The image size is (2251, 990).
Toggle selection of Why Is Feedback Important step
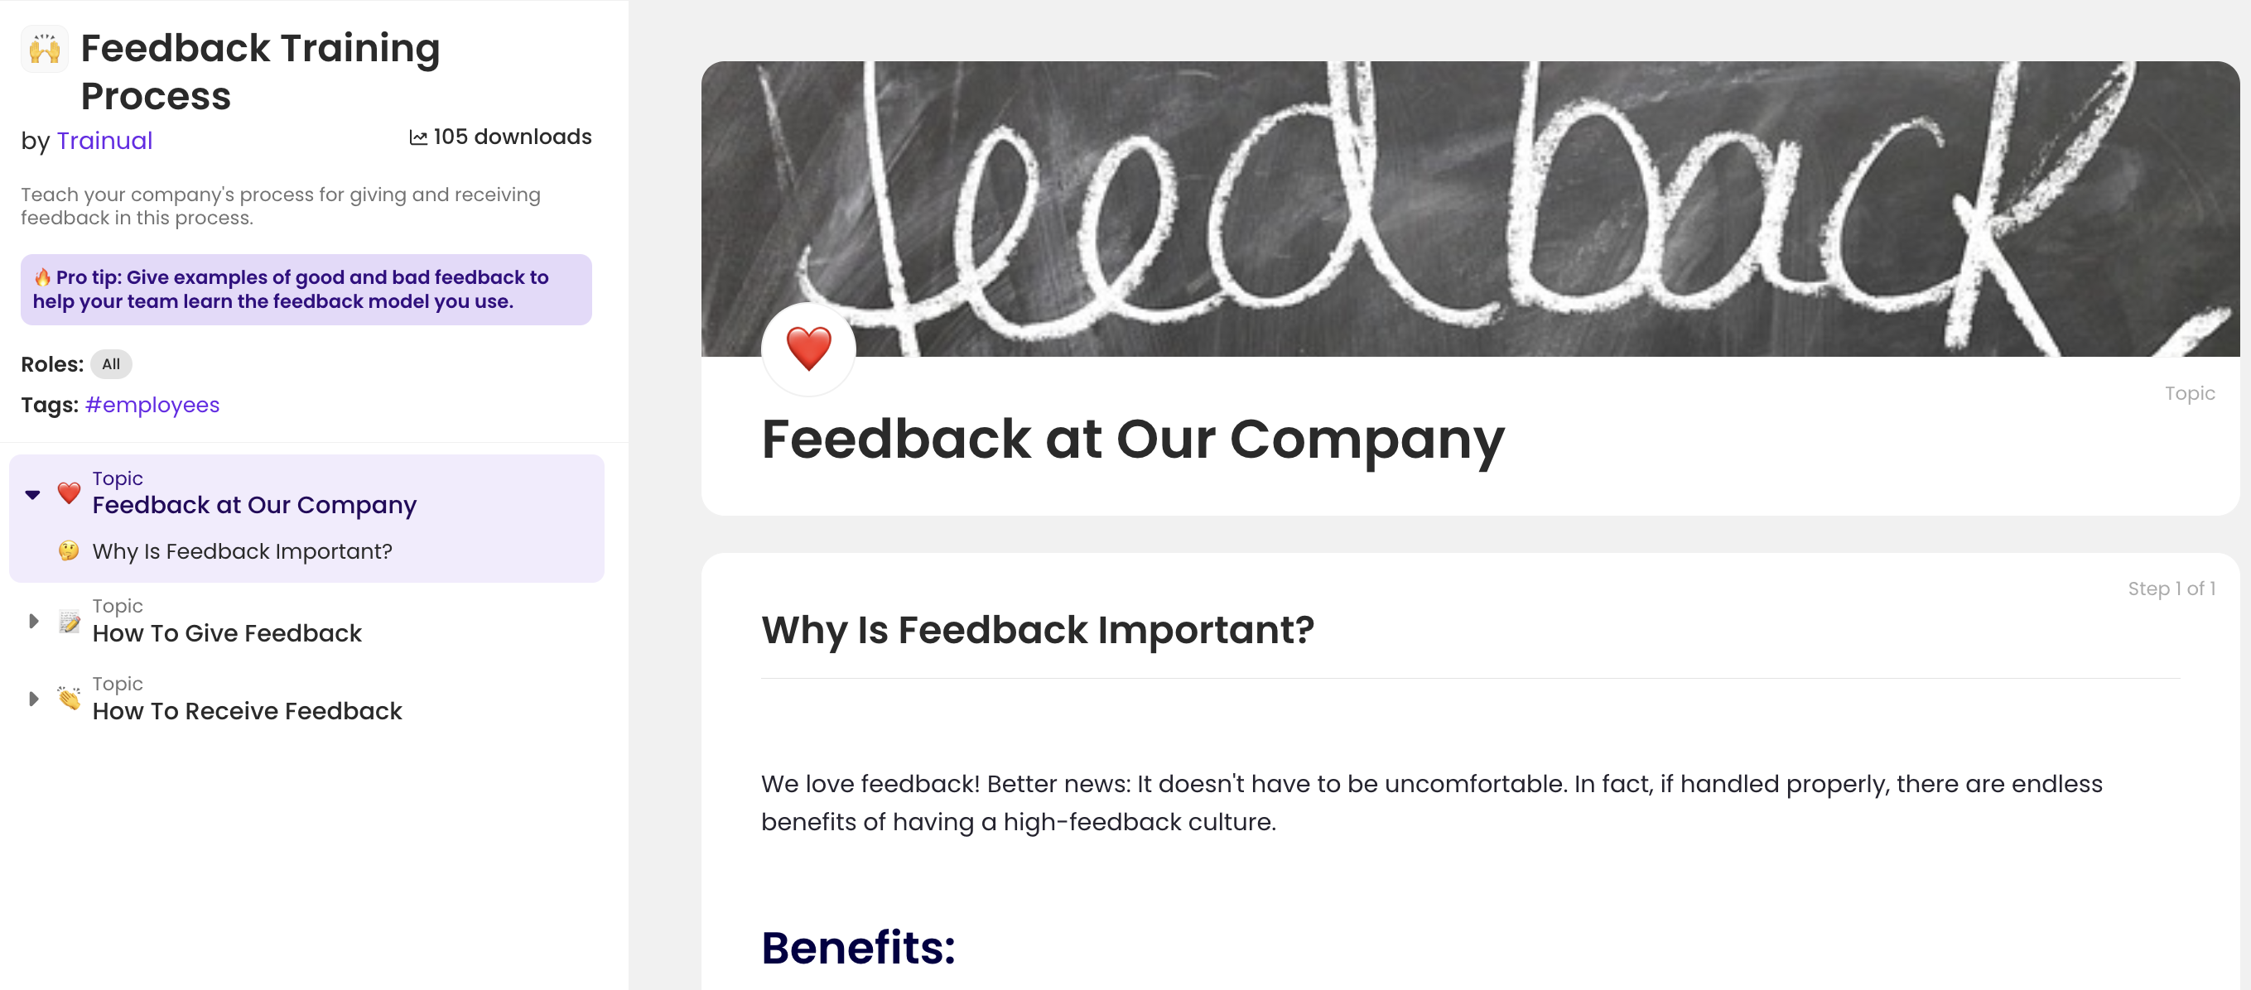point(242,550)
